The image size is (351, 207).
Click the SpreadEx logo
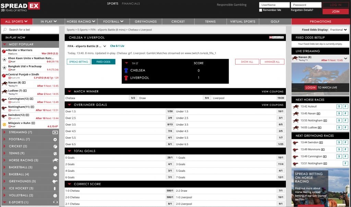click(x=21, y=7)
